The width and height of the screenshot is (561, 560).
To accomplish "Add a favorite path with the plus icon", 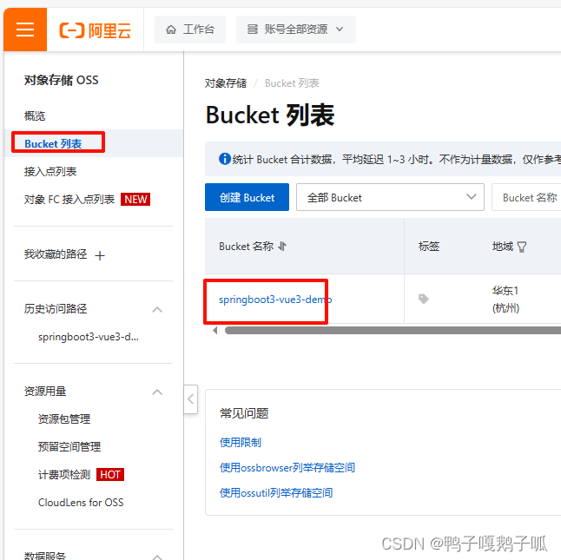I will [x=100, y=255].
